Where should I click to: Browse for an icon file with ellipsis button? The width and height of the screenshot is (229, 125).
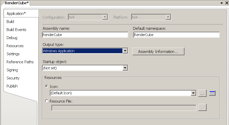202,93
